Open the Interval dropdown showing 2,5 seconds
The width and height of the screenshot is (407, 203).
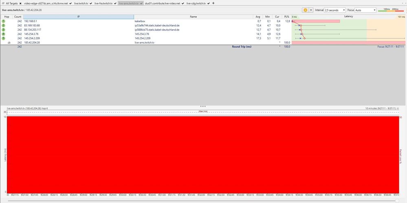335,10
